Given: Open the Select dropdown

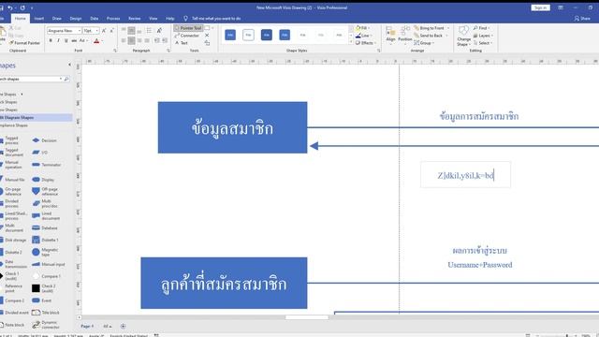Looking at the screenshot, I should [x=483, y=43].
